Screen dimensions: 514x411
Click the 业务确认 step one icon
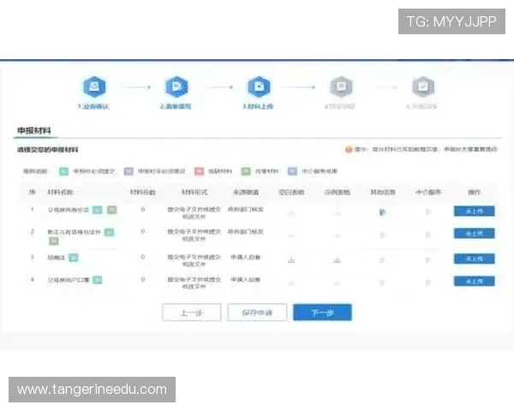[x=93, y=86]
